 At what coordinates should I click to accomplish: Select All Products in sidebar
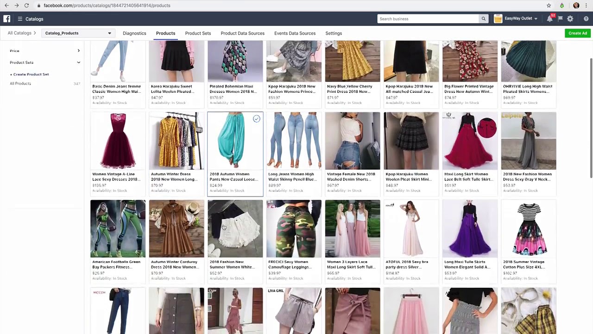tap(20, 83)
